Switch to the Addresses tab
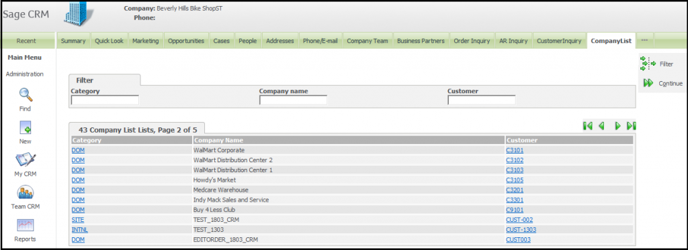The width and height of the screenshot is (688, 250). tap(280, 41)
